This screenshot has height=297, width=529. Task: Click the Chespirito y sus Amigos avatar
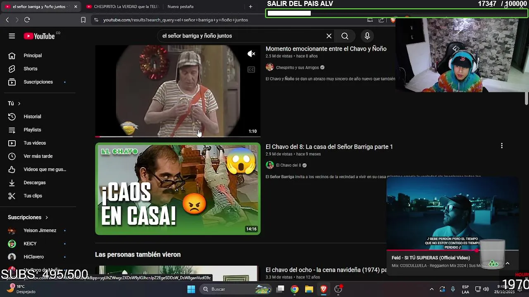pos(269,67)
